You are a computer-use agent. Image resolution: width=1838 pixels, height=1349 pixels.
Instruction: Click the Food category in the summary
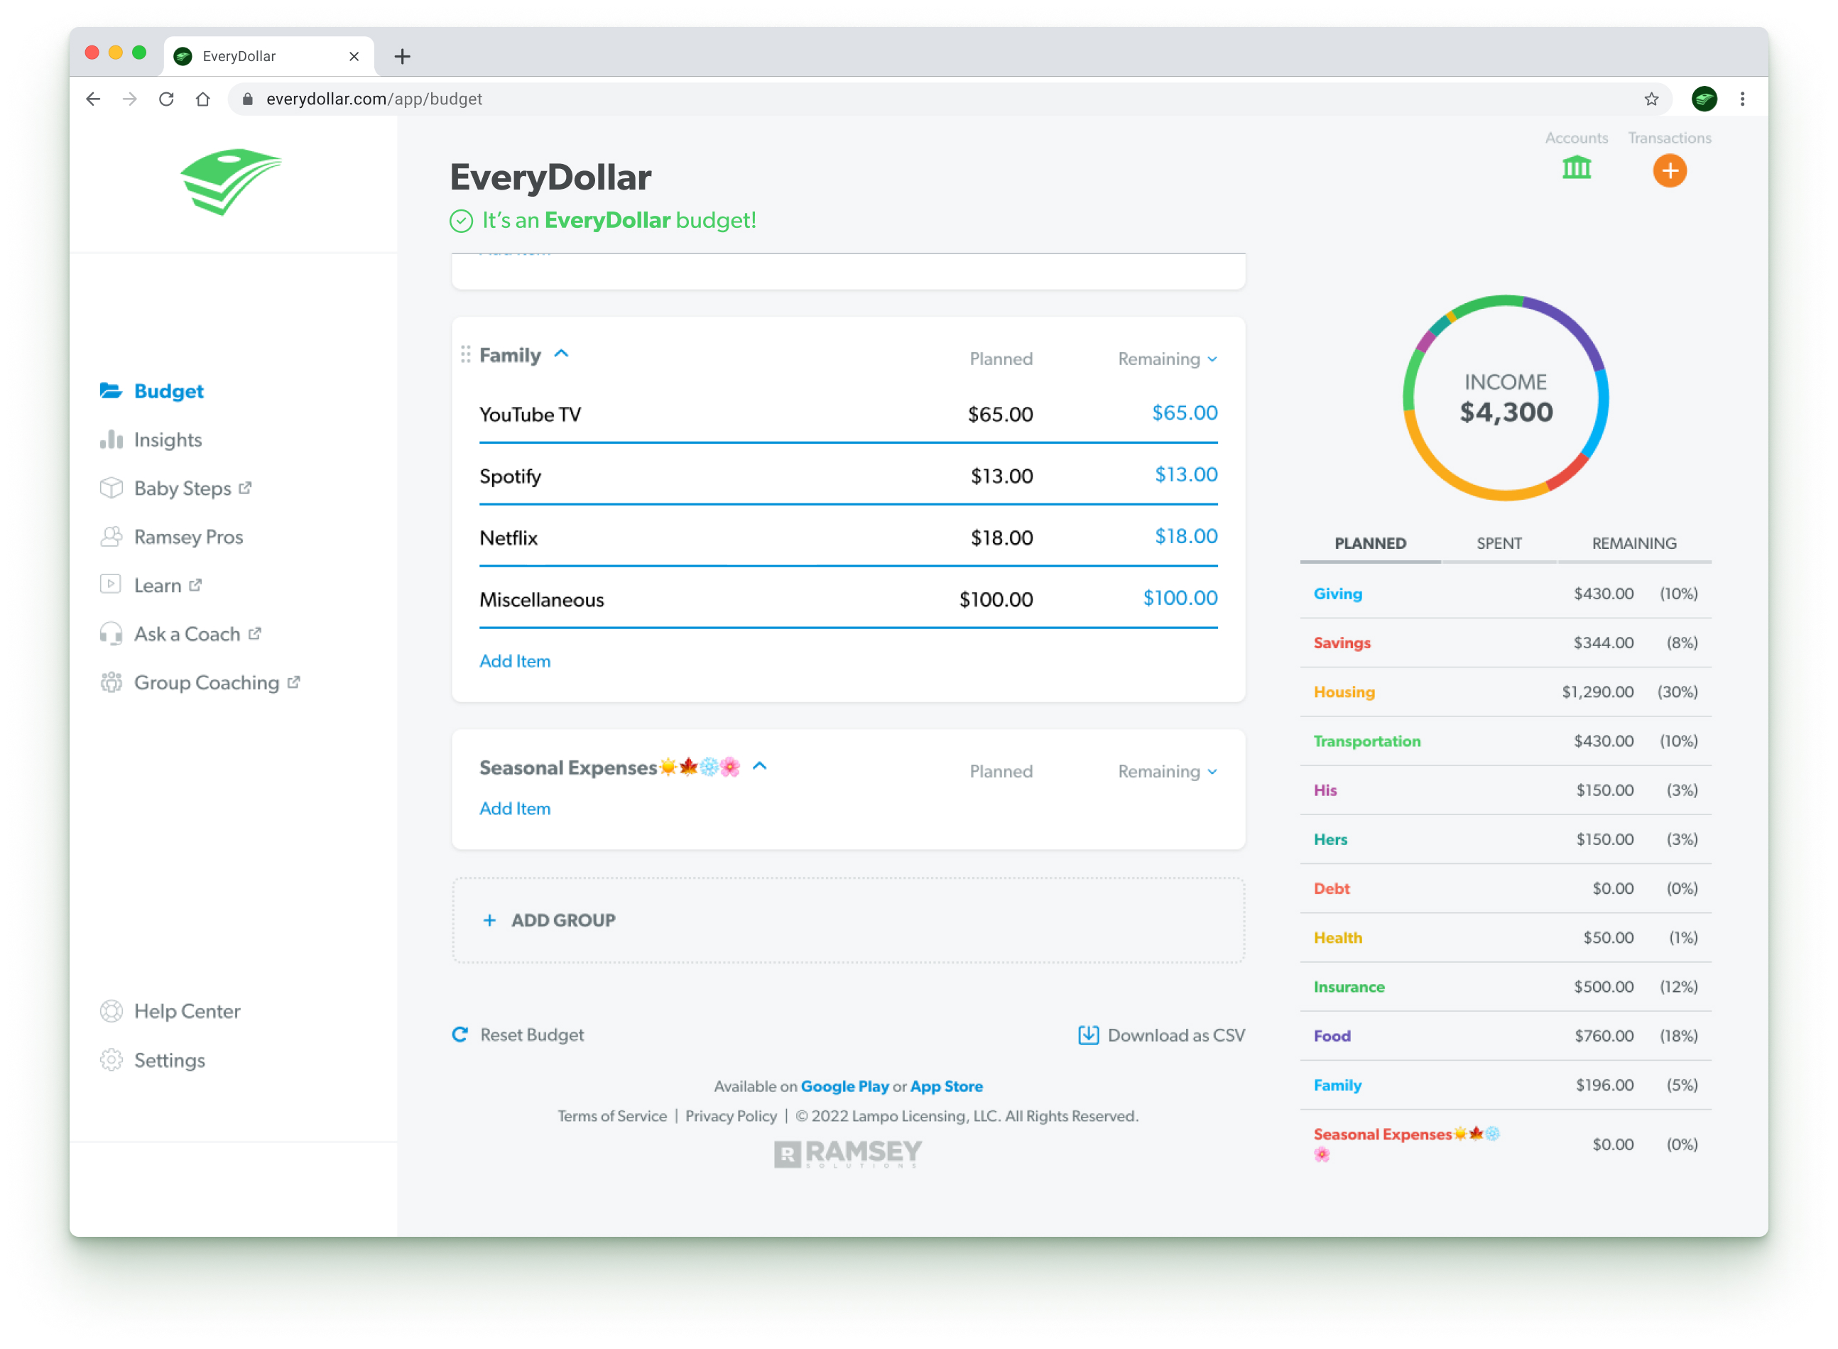tap(1332, 1035)
